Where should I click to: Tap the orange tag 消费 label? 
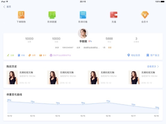pyautogui.click(x=32, y=55)
